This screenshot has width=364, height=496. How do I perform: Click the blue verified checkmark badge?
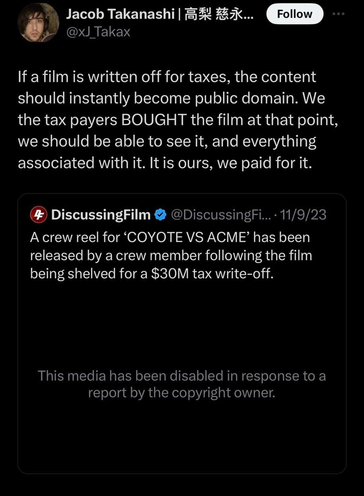160,215
